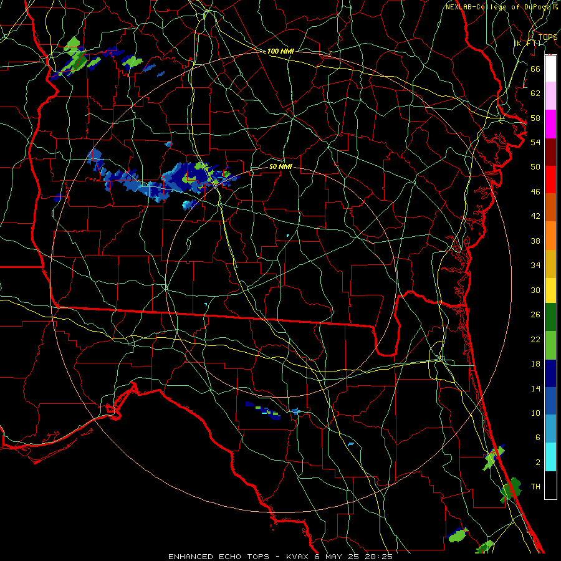The width and height of the screenshot is (561, 561).
Task: Select the magenta legend color block
Action: pyautogui.click(x=550, y=124)
